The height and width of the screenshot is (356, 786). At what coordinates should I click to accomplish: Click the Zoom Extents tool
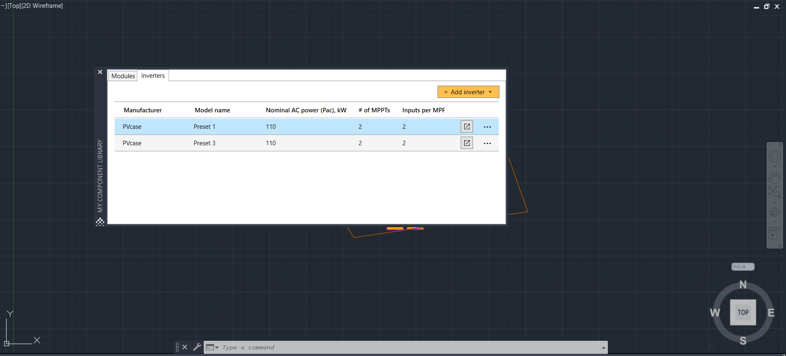(x=774, y=192)
